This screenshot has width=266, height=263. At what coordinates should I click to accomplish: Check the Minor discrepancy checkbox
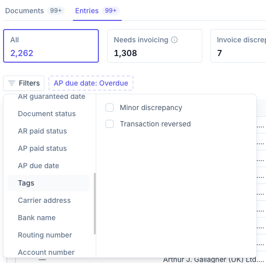pyautogui.click(x=110, y=108)
